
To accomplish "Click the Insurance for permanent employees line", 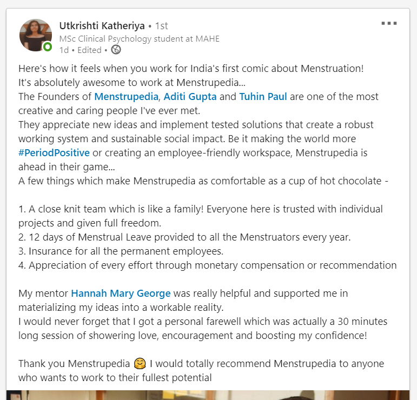I will point(121,251).
